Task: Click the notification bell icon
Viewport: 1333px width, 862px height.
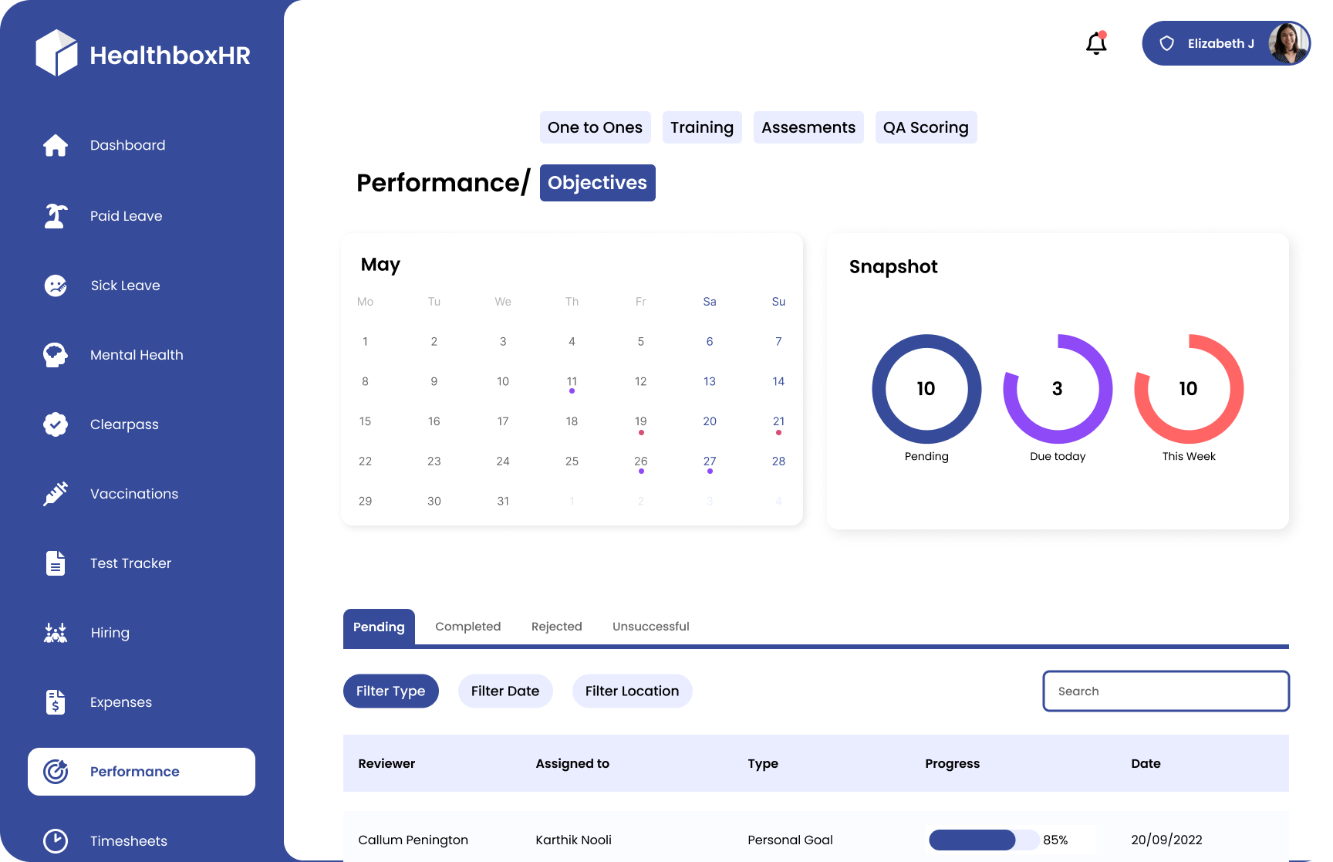Action: click(1095, 44)
